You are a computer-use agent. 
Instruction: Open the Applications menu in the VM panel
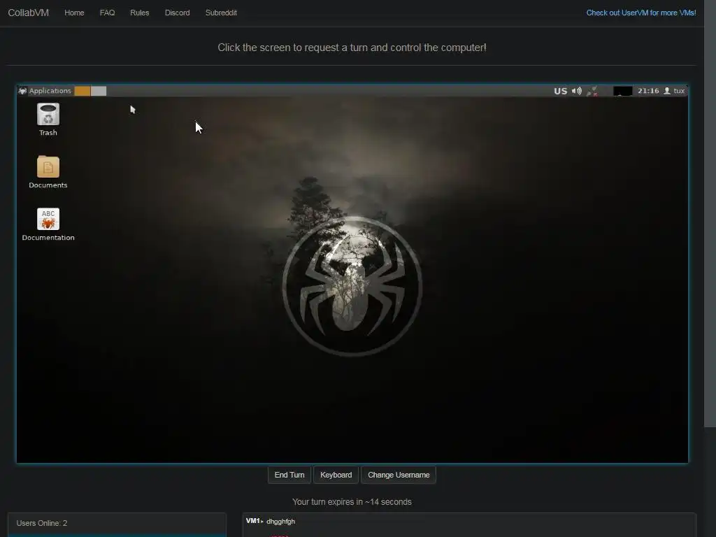click(45, 91)
